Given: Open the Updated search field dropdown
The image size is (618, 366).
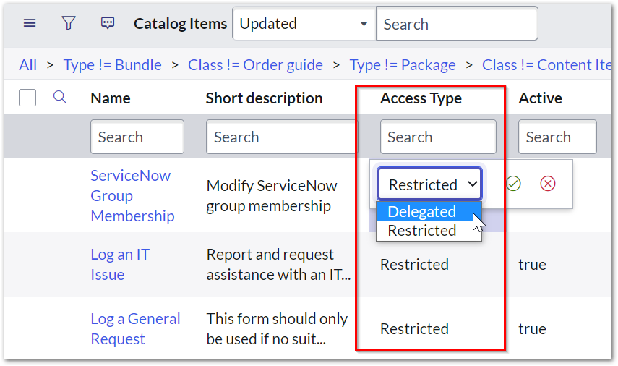Looking at the screenshot, I should tap(304, 24).
